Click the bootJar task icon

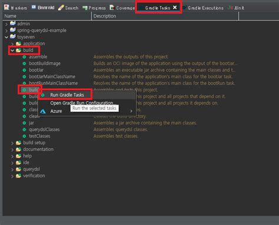[24, 70]
